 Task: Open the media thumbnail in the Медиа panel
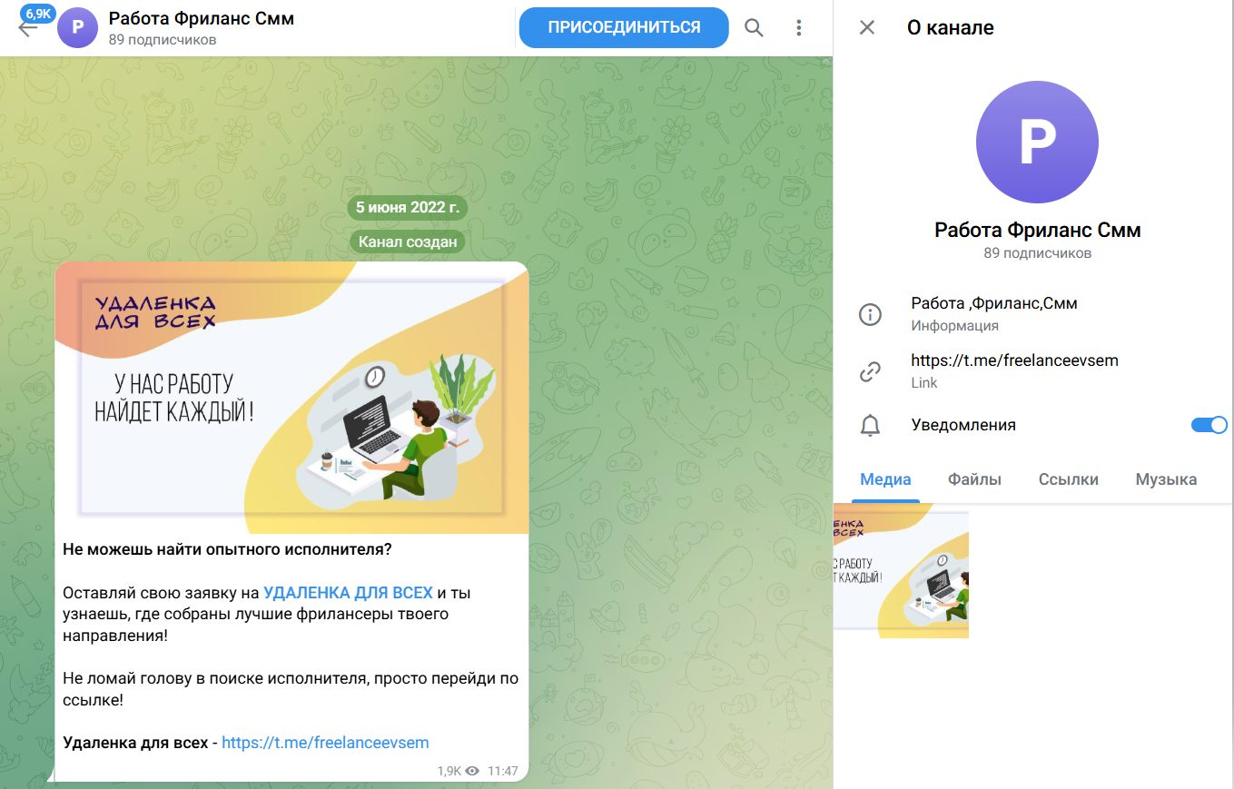click(x=901, y=570)
